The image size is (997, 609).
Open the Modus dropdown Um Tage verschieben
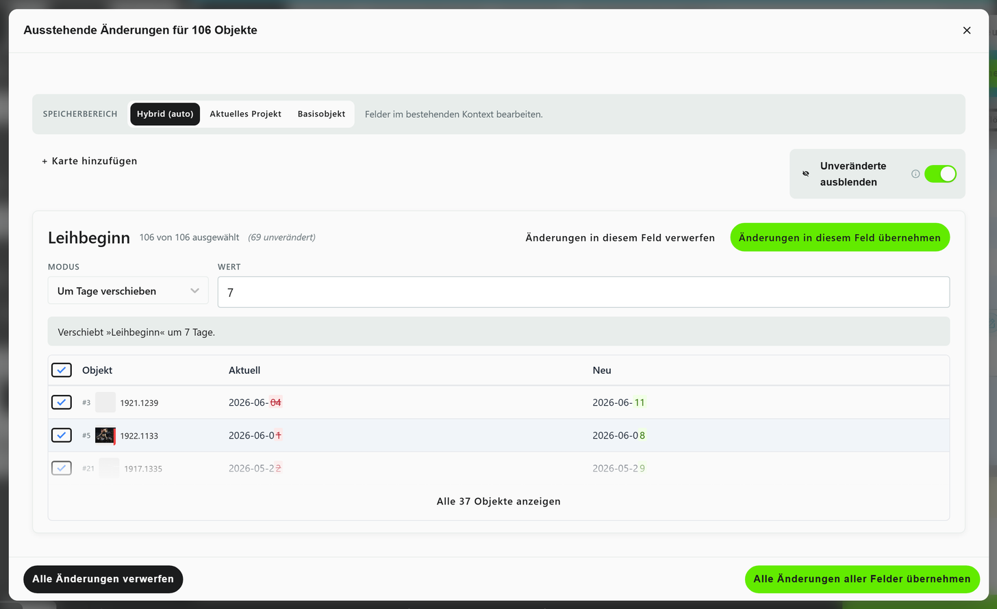coord(128,291)
